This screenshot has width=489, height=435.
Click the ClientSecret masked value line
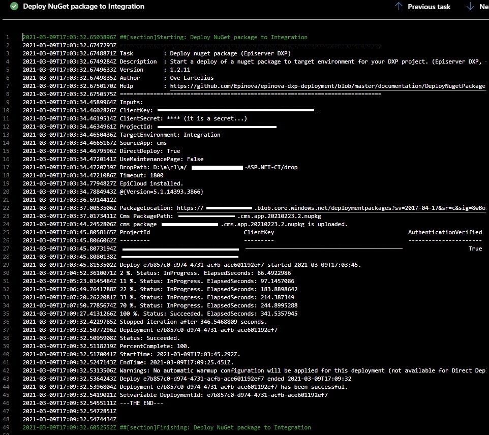pyautogui.click(x=135, y=118)
